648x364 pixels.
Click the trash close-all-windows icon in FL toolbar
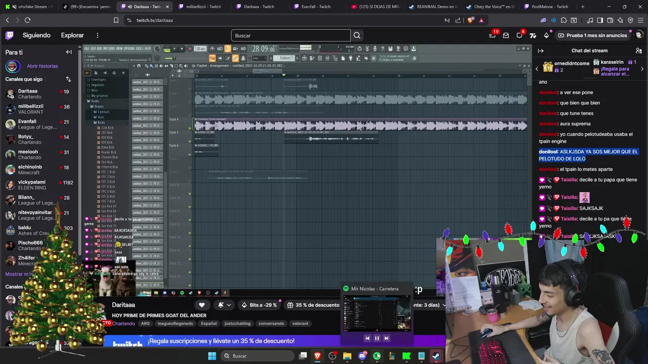tap(374, 58)
